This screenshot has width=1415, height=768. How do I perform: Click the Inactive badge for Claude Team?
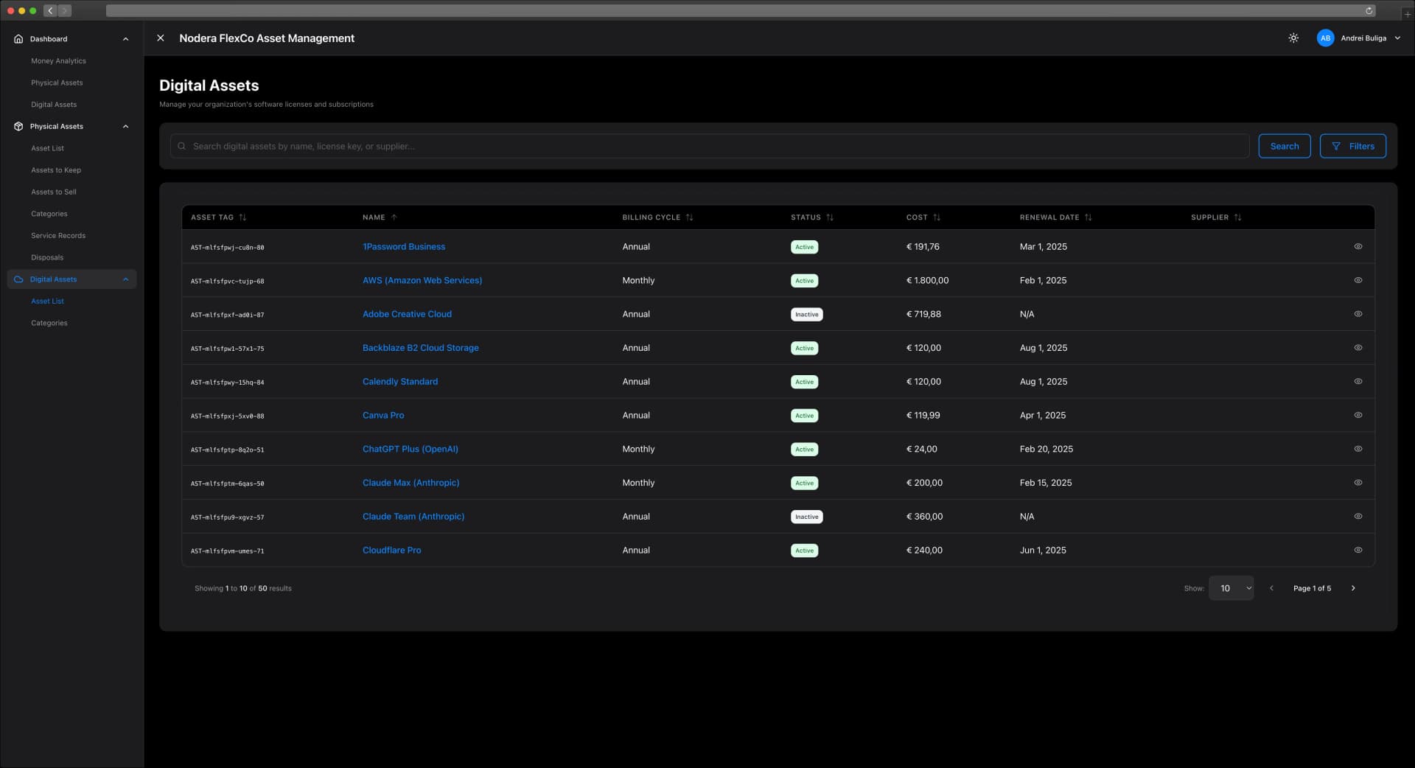click(x=806, y=517)
